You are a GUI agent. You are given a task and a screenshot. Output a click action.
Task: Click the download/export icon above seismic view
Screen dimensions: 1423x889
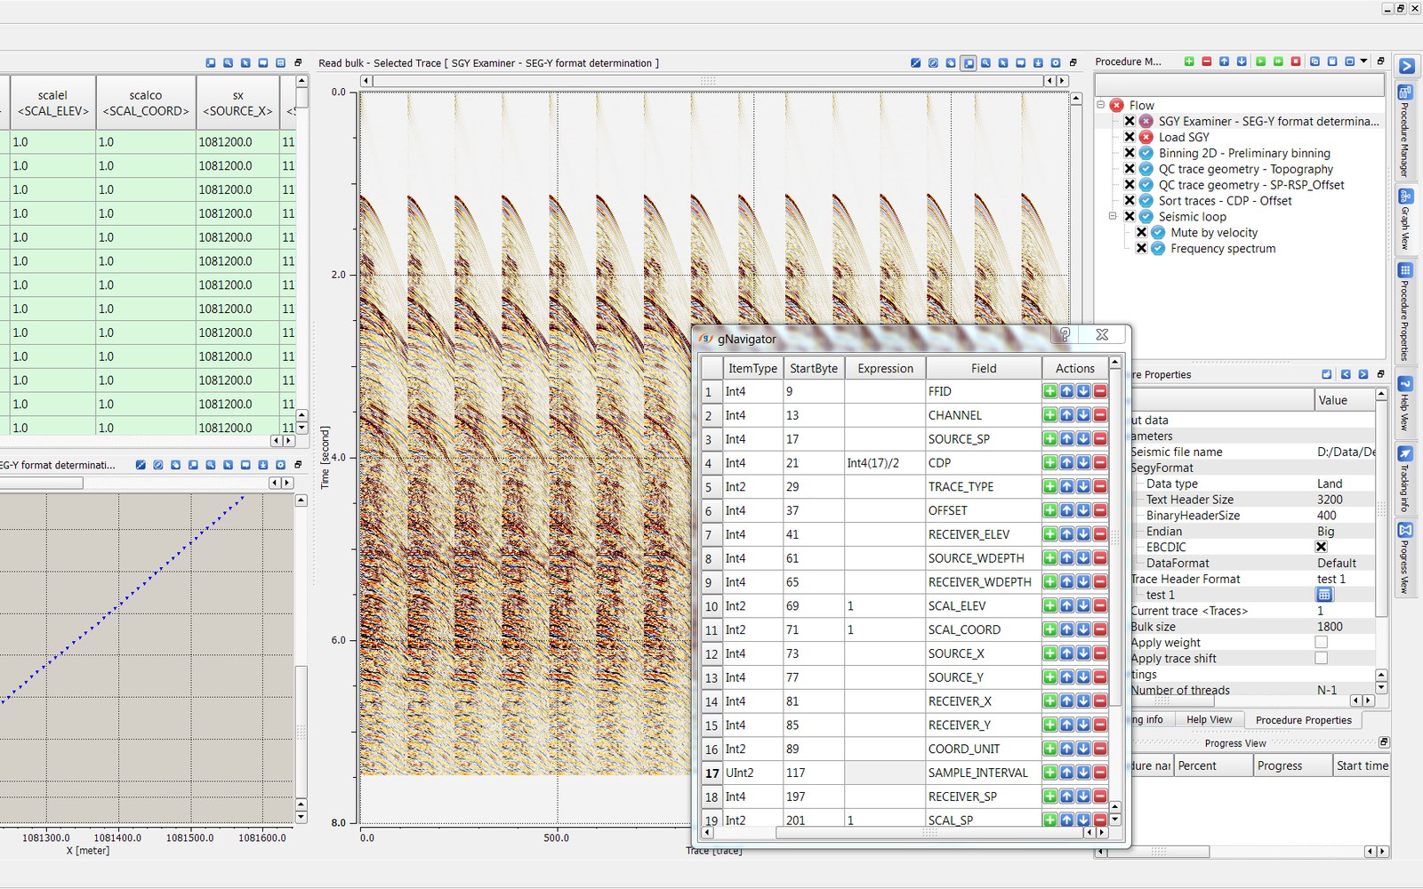coord(1038,63)
